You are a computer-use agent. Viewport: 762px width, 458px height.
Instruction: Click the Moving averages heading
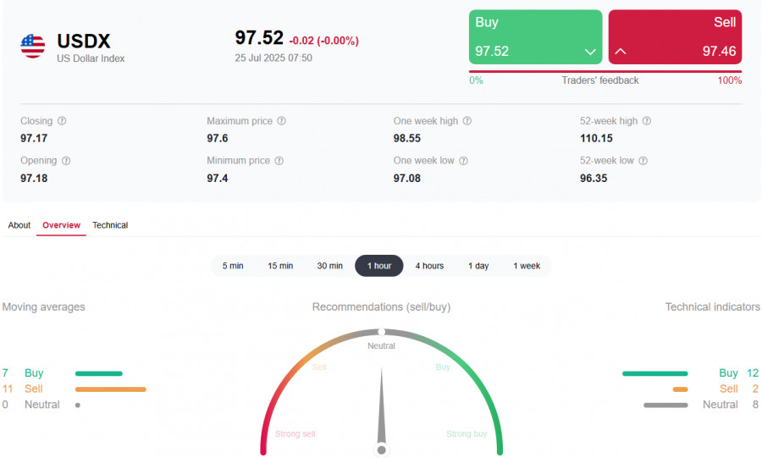click(x=44, y=307)
